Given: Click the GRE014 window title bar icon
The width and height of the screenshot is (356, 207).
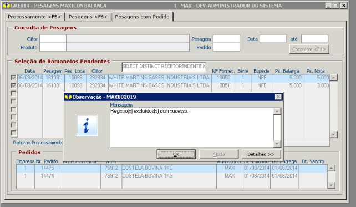Looking at the screenshot, I should pos(6,6).
